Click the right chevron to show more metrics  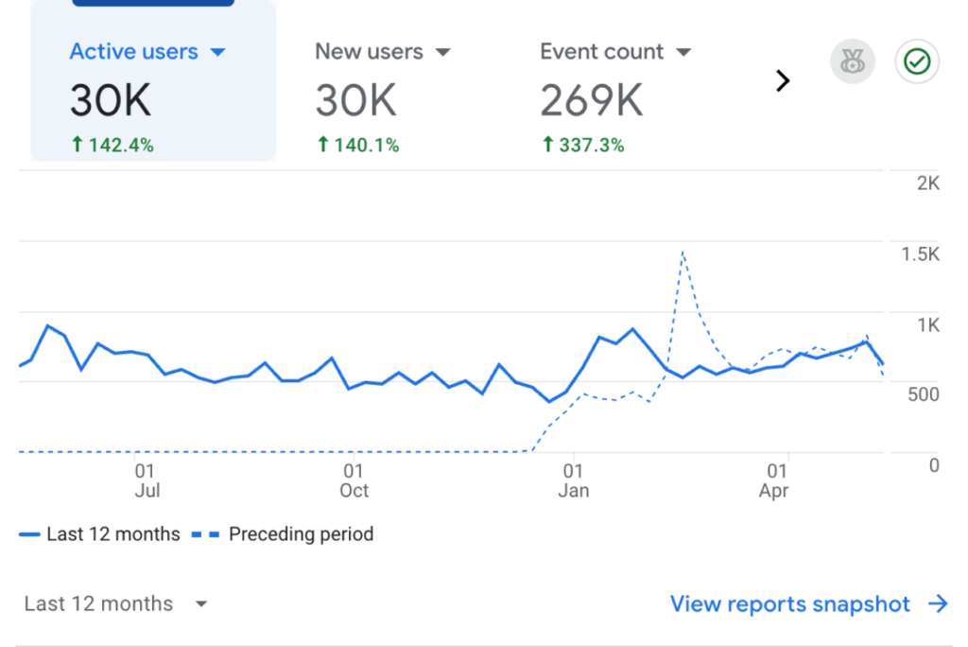tap(782, 81)
